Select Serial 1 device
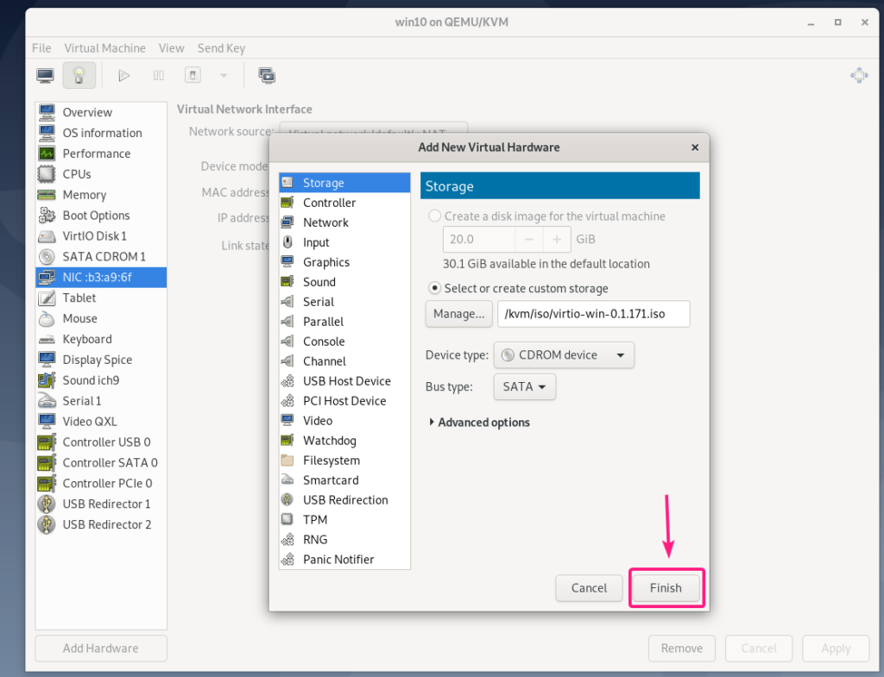This screenshot has height=677, width=884. [x=101, y=401]
